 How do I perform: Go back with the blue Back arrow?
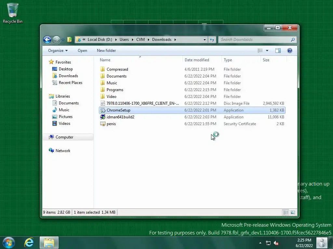[47, 40]
